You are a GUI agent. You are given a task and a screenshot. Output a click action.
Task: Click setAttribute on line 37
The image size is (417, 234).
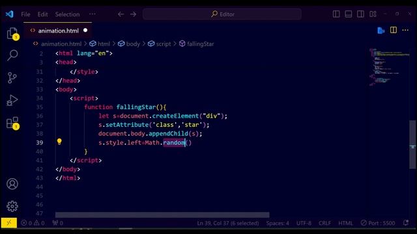(127, 125)
